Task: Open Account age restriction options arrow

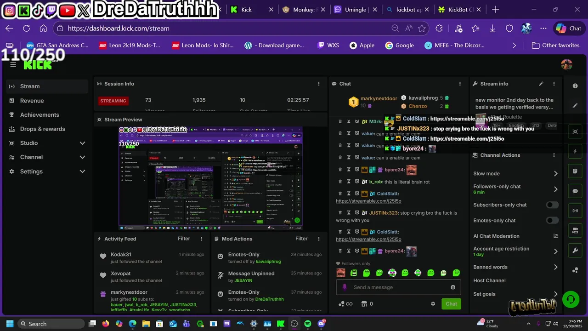Action: 555,251
